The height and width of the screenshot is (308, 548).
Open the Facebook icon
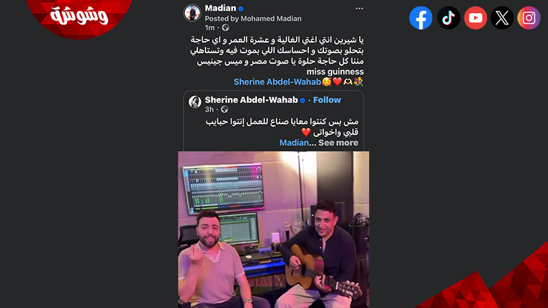pos(421,18)
